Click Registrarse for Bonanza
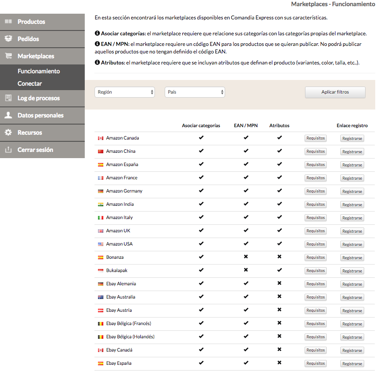Image resolution: width=377 pixels, height=371 pixels. click(x=352, y=257)
